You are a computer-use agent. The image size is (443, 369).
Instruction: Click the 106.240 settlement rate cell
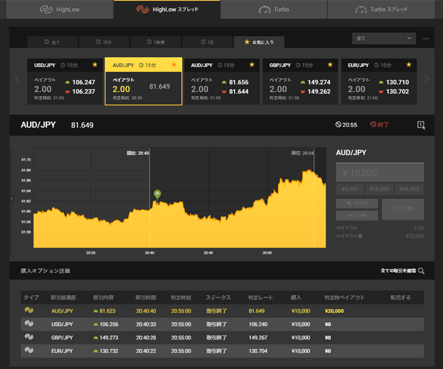258,324
